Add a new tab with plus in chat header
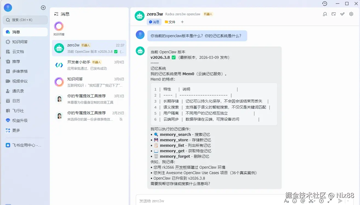This screenshot has width=360, height=205. pyautogui.click(x=182, y=22)
